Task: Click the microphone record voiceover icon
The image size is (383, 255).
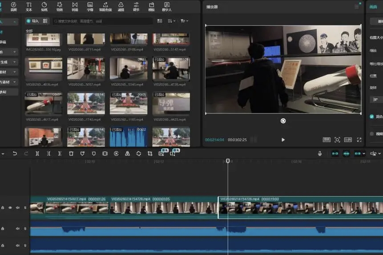Action: click(x=319, y=154)
